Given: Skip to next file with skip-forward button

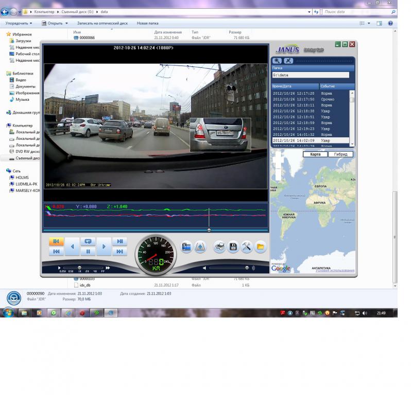Looking at the screenshot, I should click(x=120, y=252).
